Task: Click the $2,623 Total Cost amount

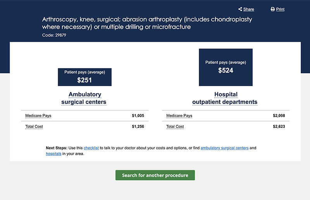Action: [x=279, y=126]
